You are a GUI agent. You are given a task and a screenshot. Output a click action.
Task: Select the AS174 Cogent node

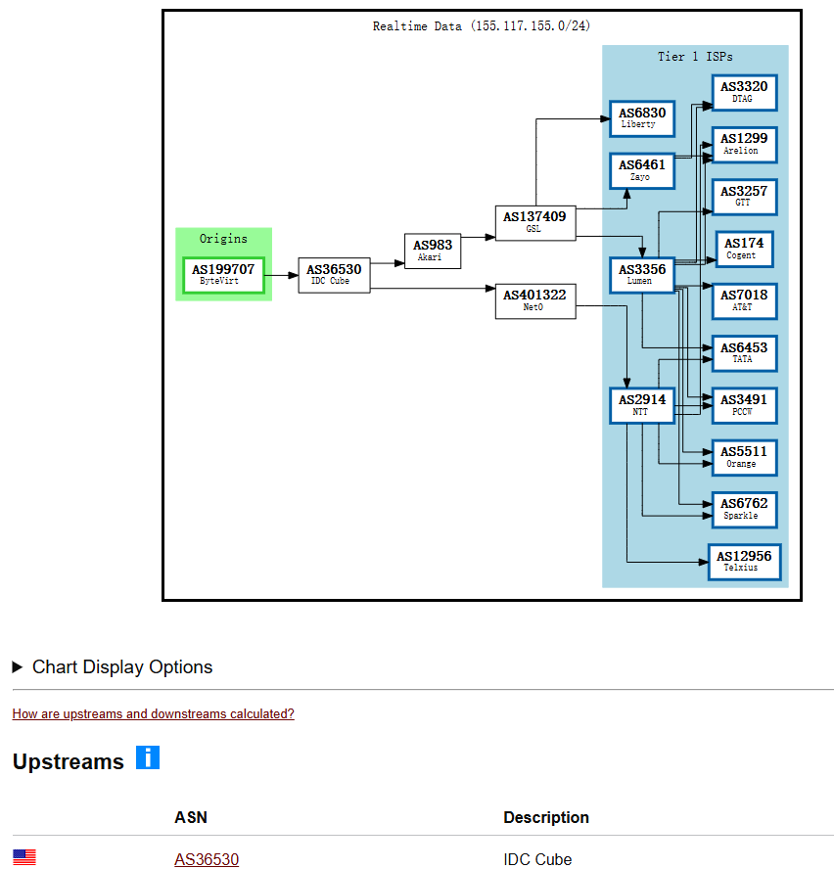point(744,250)
